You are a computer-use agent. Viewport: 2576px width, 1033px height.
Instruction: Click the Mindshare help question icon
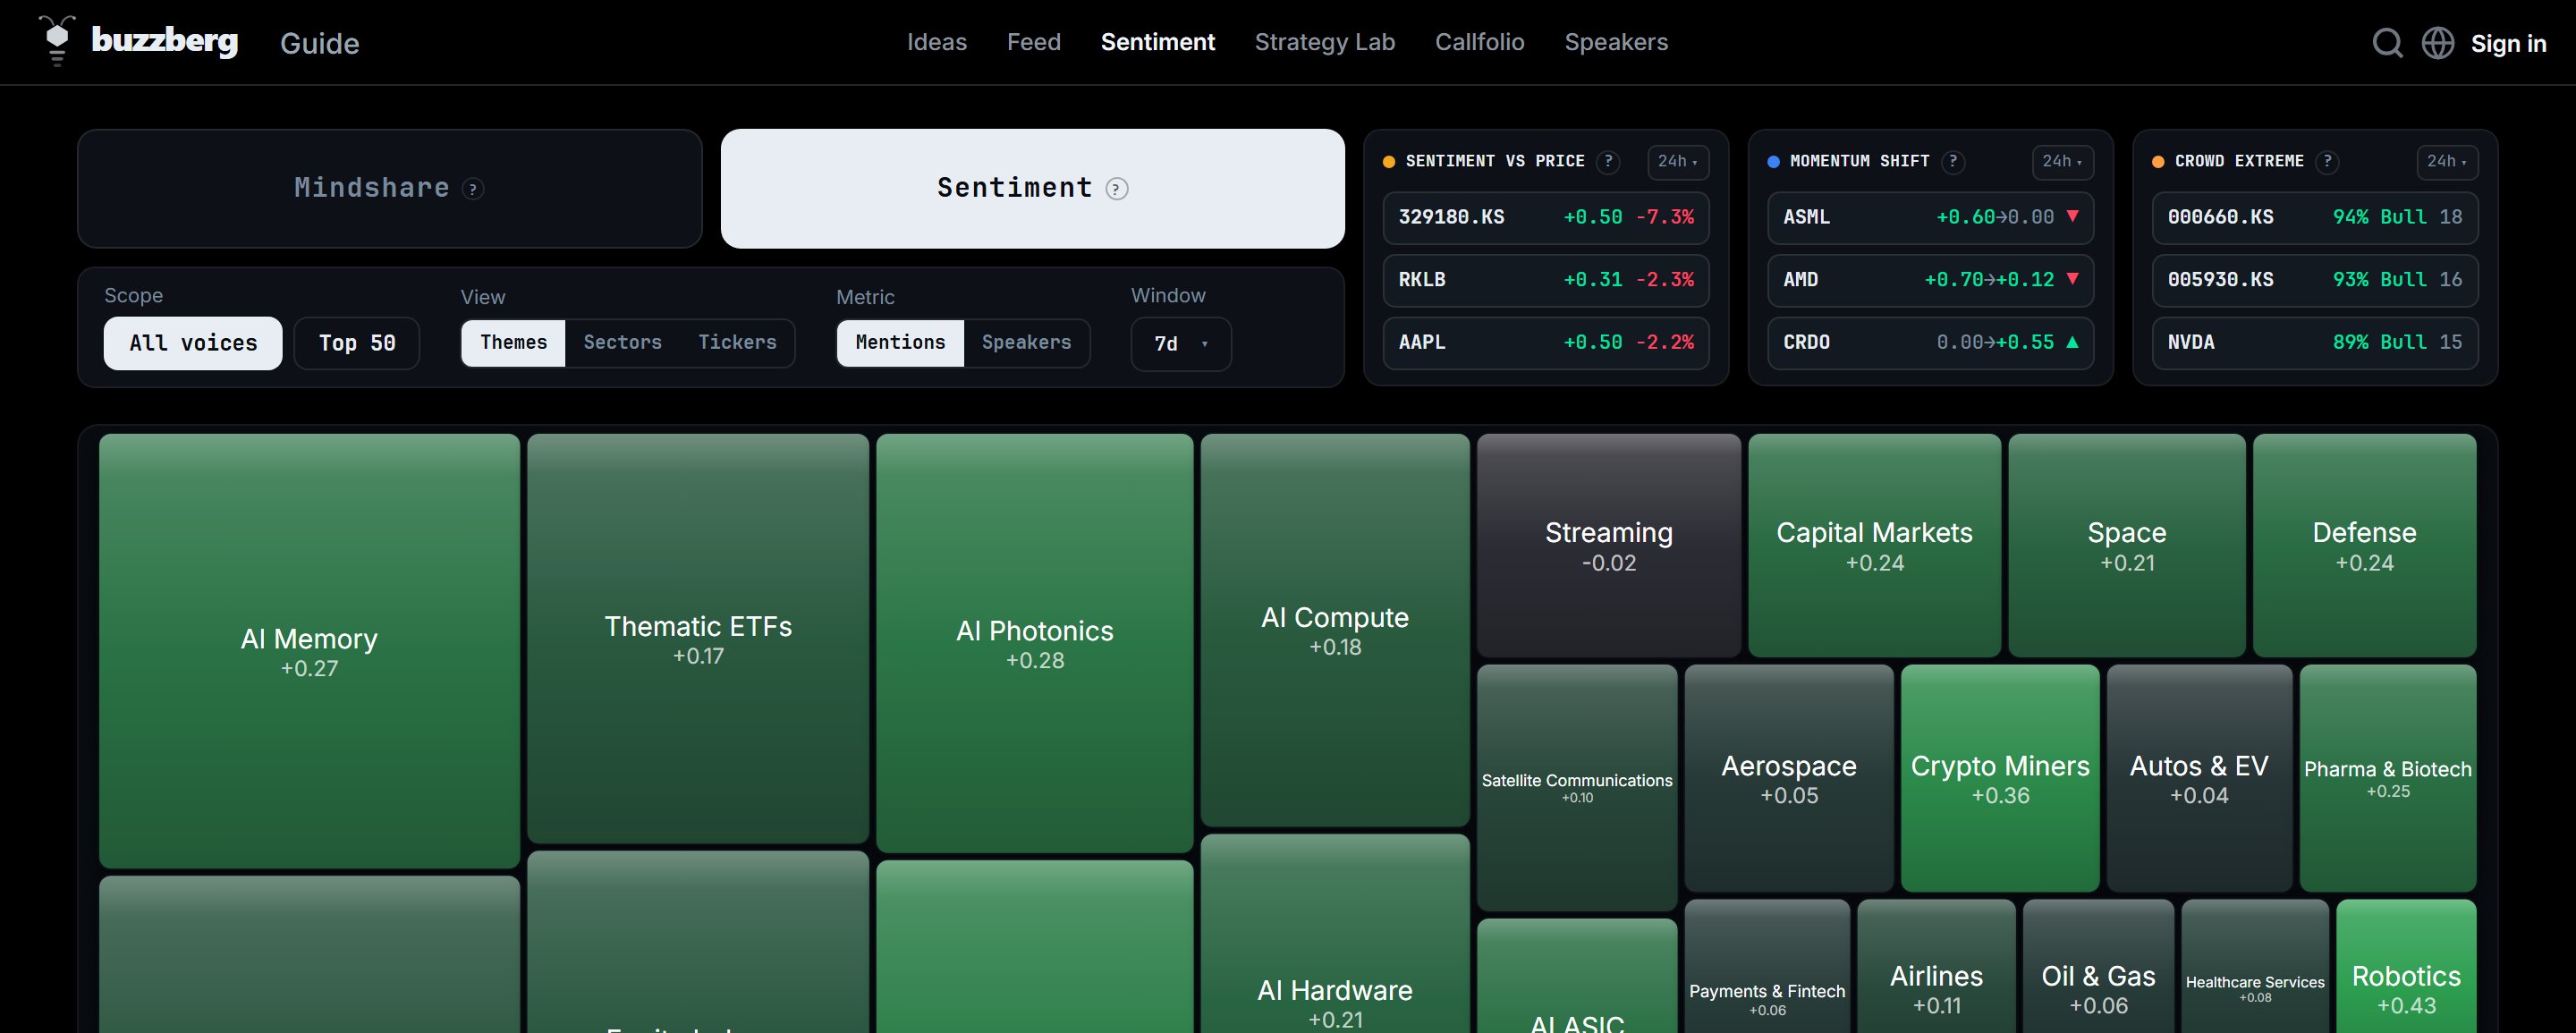[x=473, y=189]
